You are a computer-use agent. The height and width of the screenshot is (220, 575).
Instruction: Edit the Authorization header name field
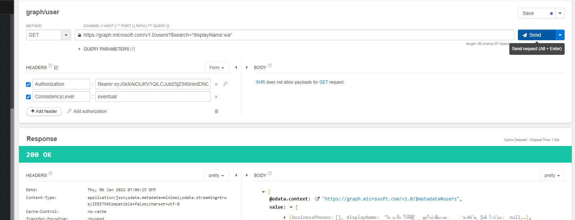pos(61,84)
